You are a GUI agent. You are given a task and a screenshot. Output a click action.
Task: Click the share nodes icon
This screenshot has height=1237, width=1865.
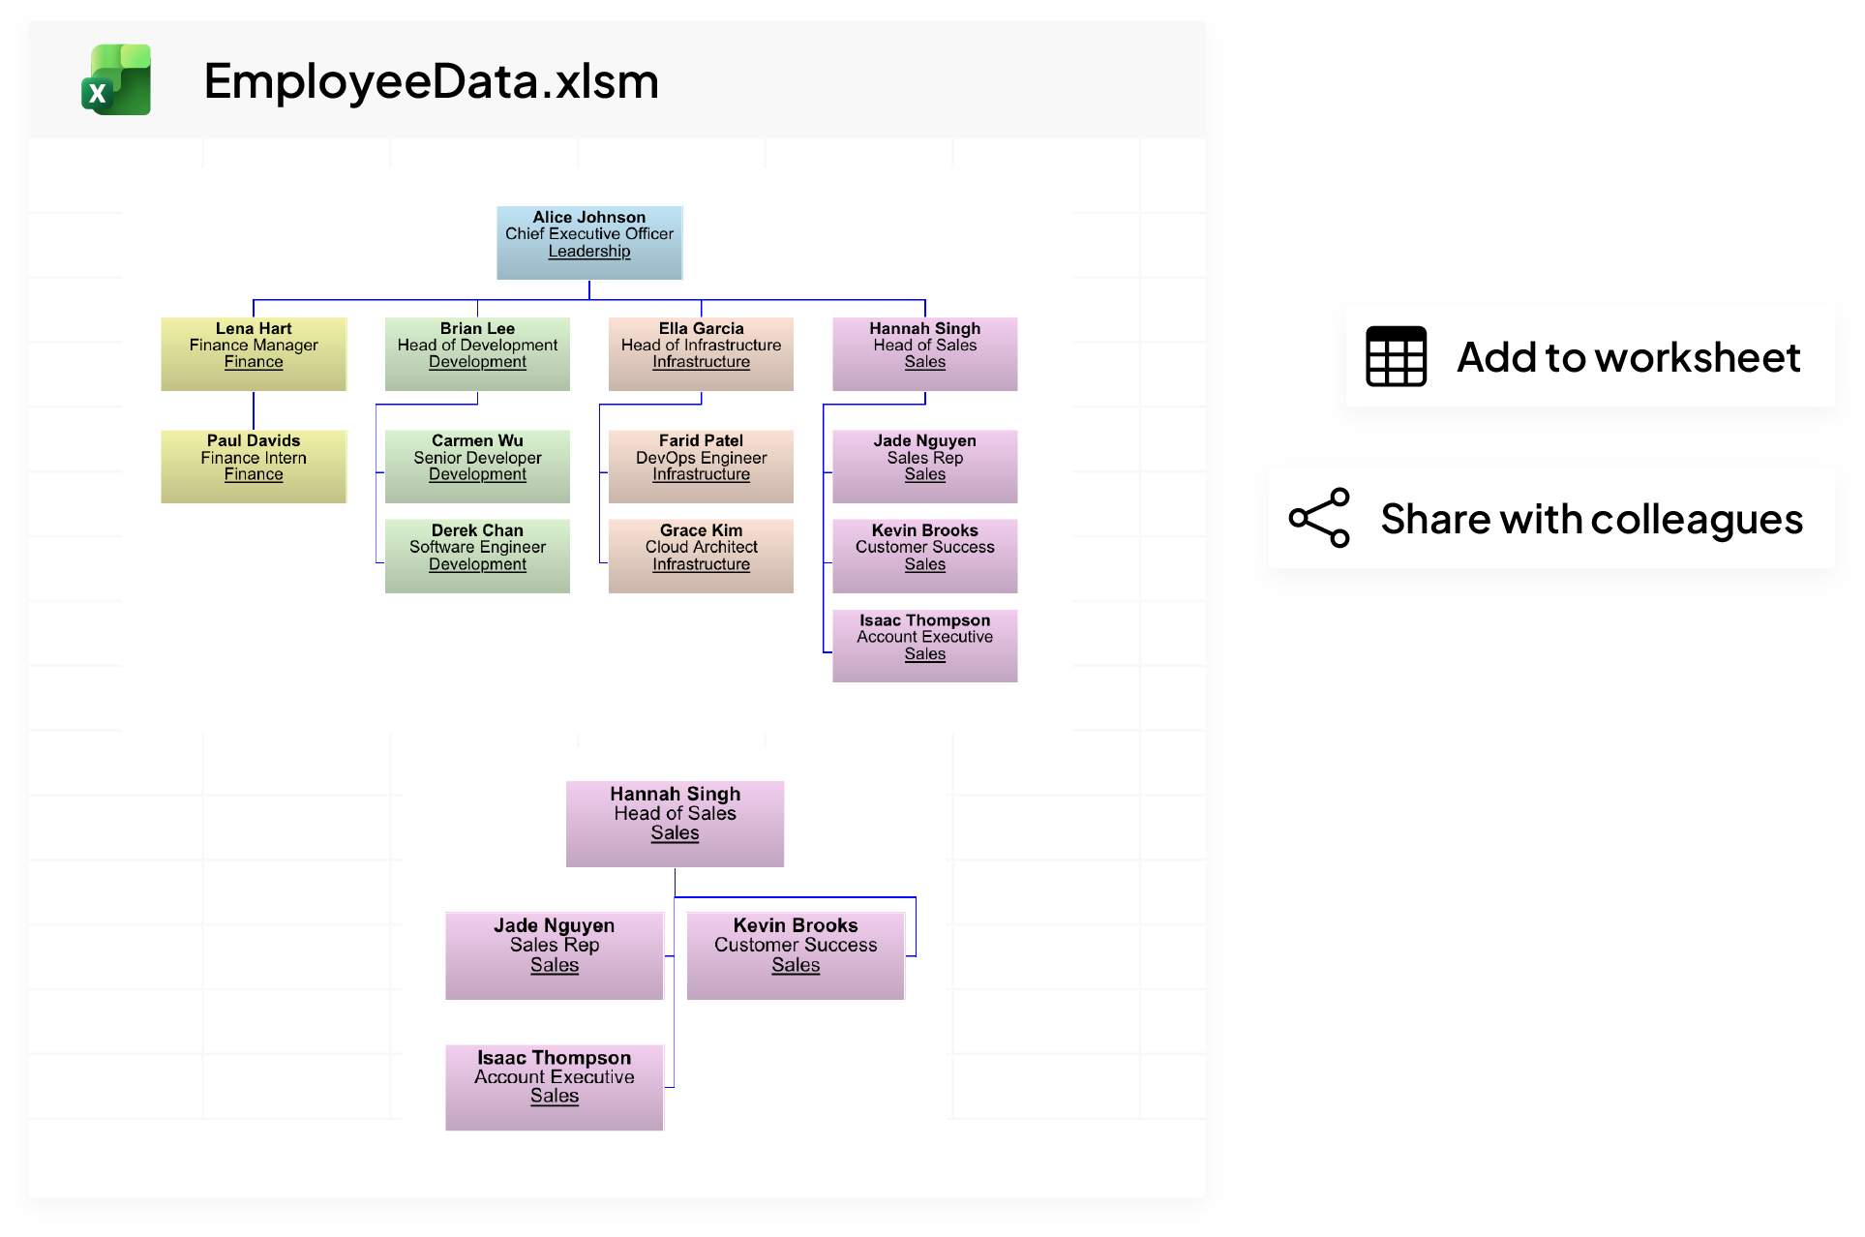point(1319,519)
